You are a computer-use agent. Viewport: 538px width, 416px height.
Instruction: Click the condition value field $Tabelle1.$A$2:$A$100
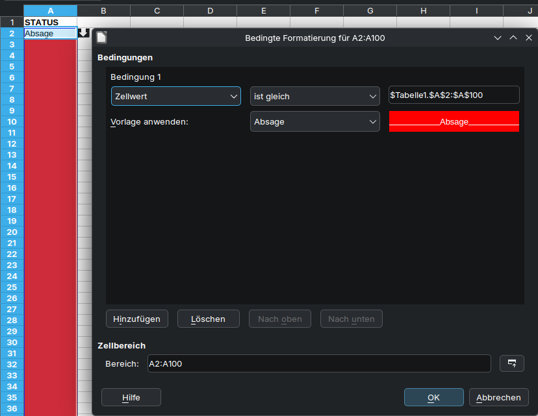coord(454,95)
